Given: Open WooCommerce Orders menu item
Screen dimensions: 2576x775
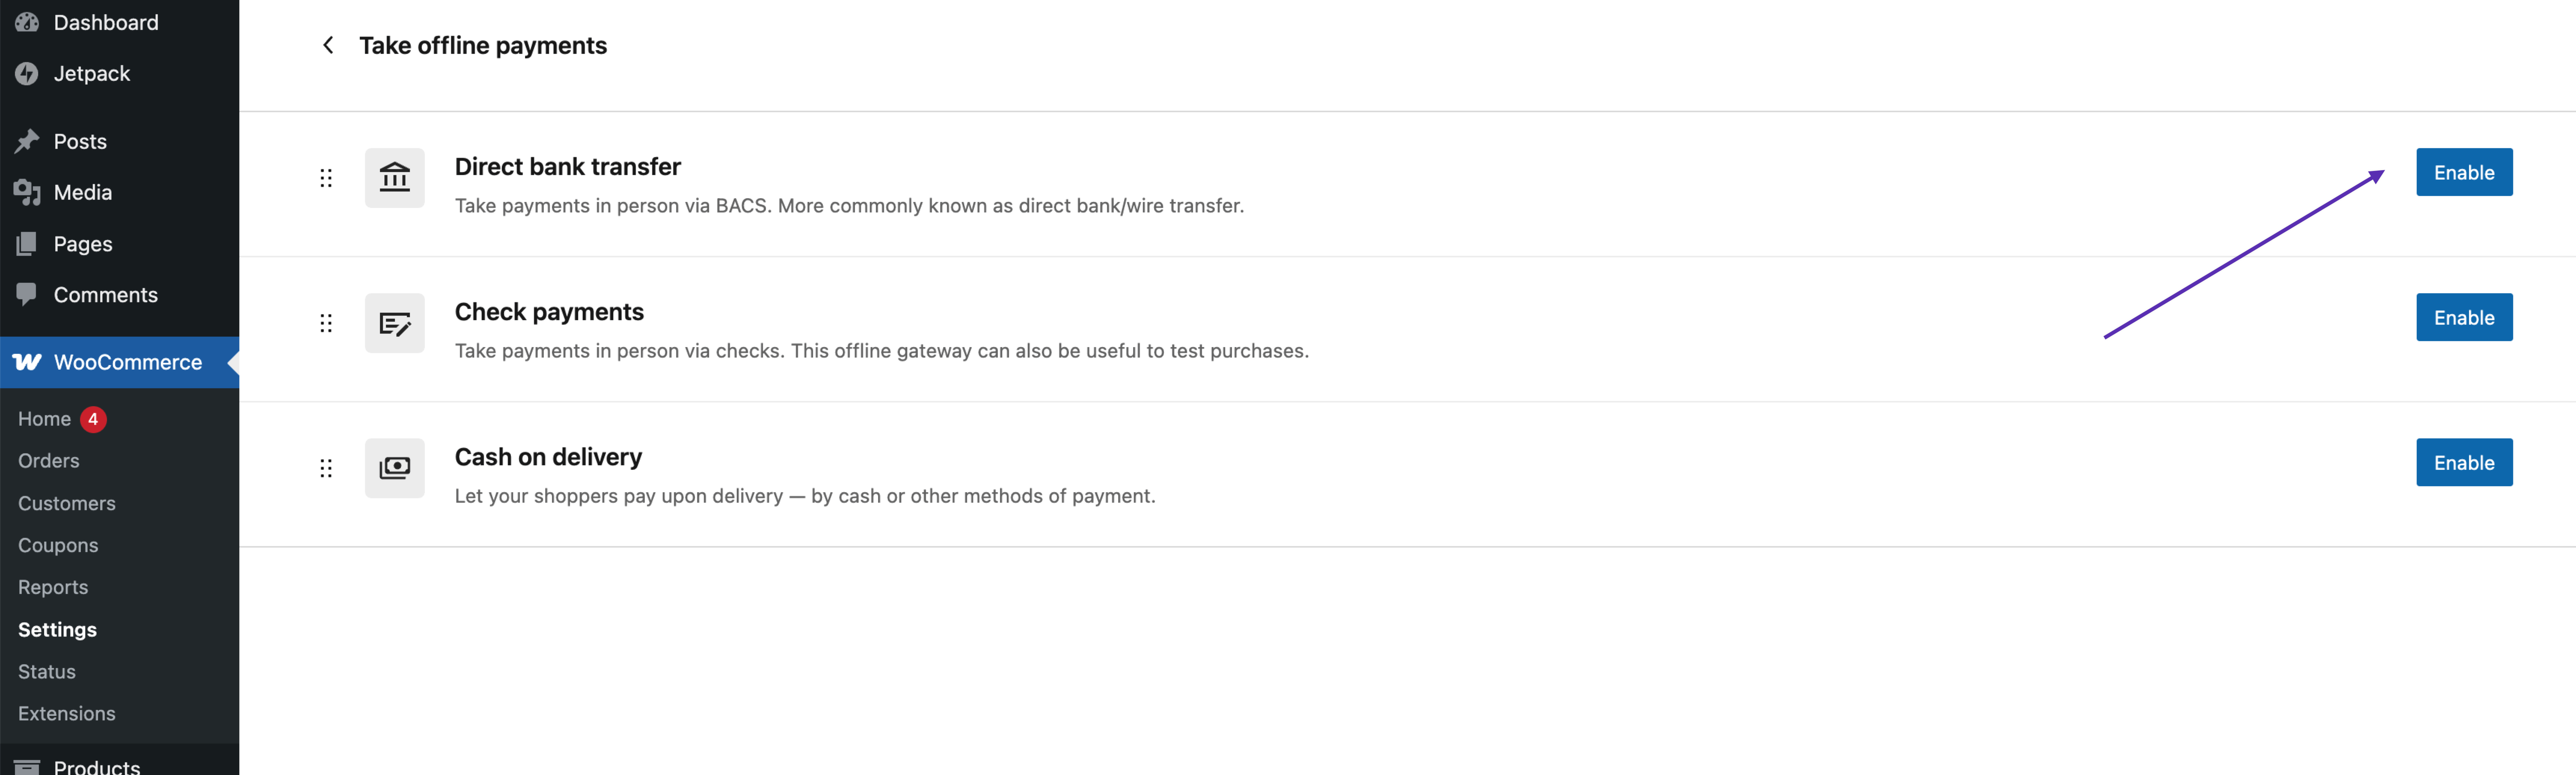Looking at the screenshot, I should click(48, 460).
